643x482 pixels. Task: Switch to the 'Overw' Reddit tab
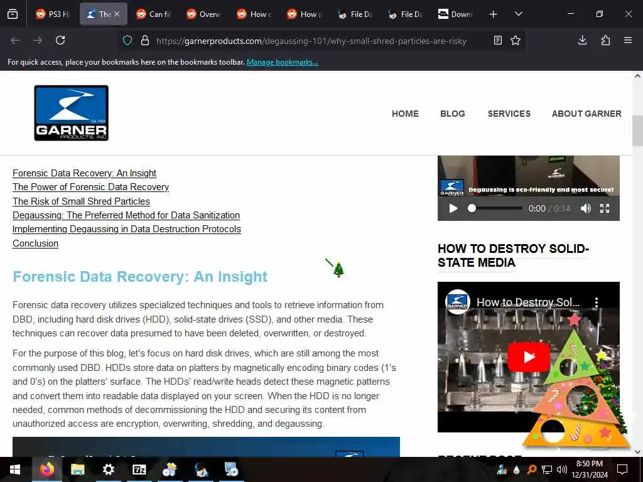[204, 14]
